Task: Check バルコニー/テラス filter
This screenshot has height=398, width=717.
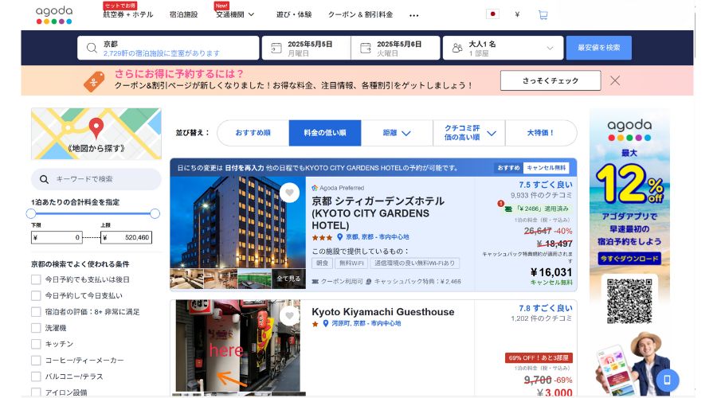Action: [x=36, y=377]
